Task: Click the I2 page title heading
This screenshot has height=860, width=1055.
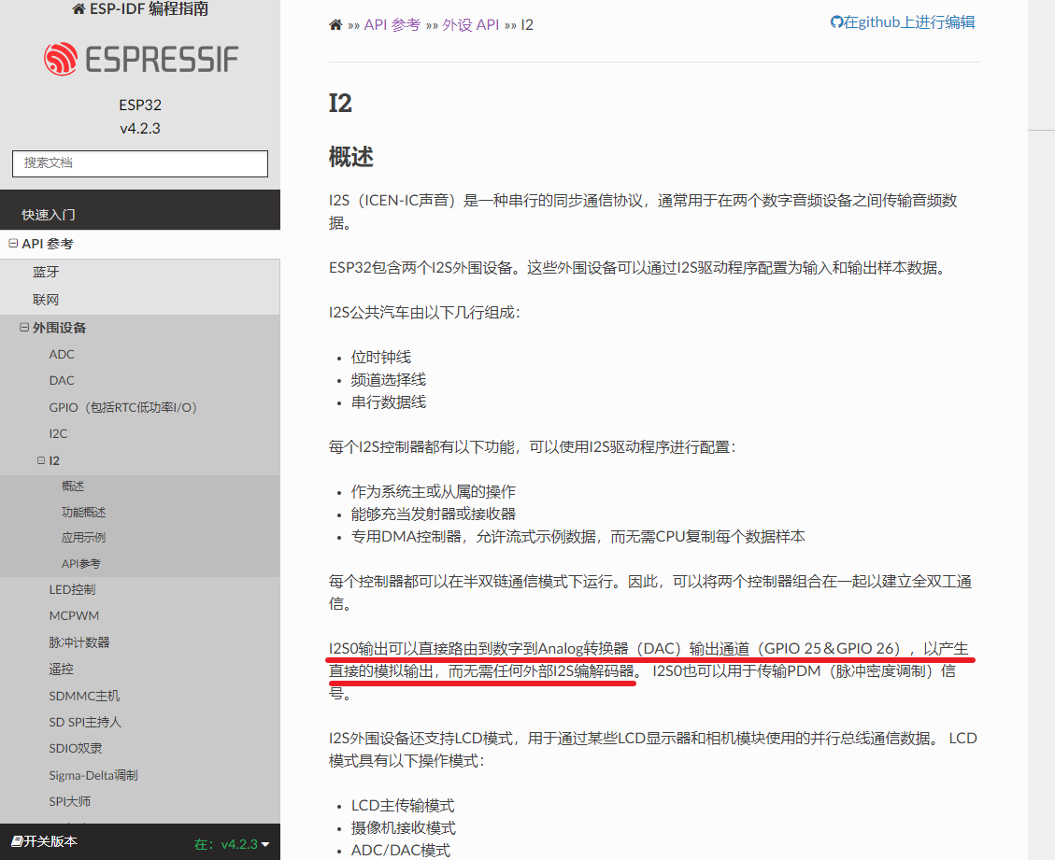Action: [340, 104]
